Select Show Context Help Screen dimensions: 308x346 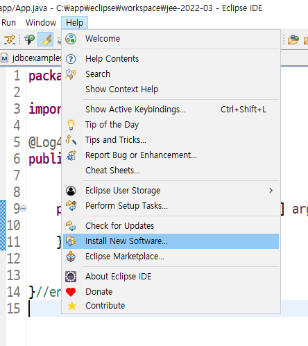tap(171, 89)
